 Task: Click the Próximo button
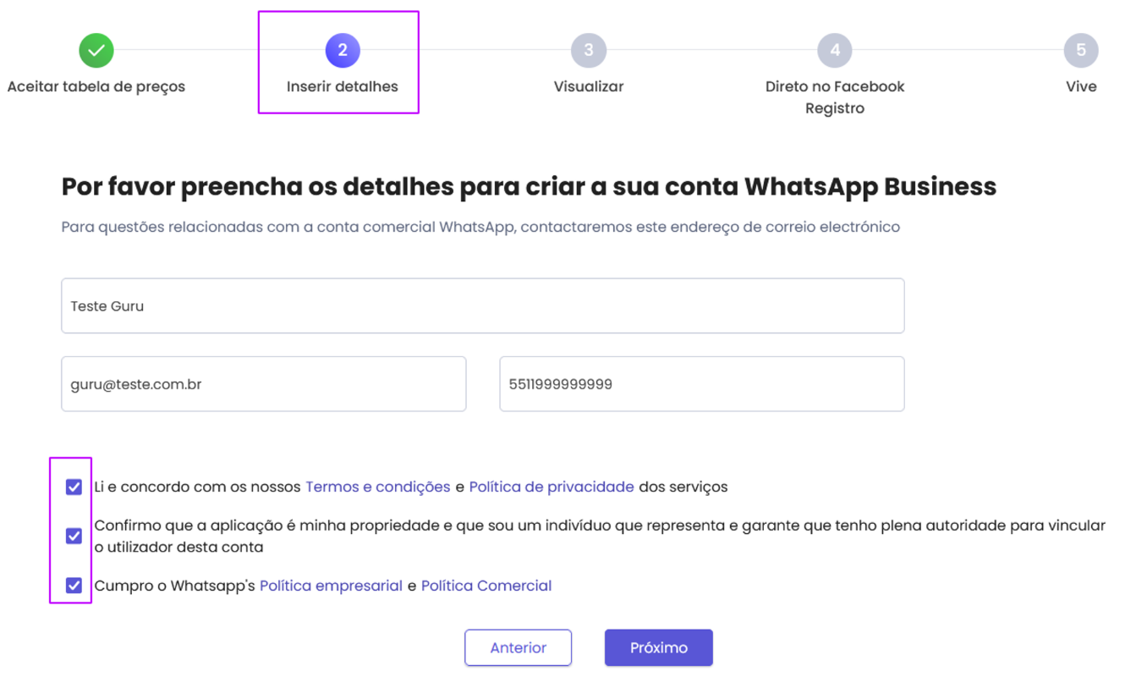pos(659,648)
